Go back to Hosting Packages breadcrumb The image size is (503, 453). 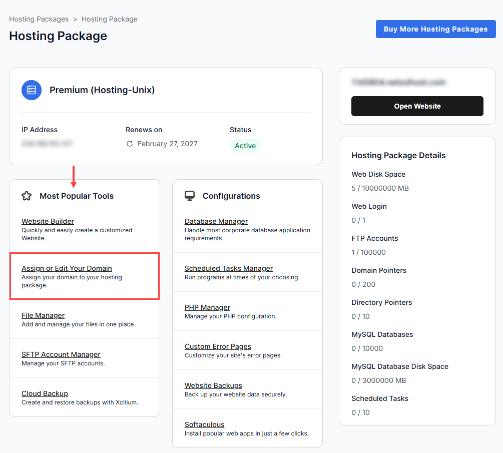(x=39, y=19)
